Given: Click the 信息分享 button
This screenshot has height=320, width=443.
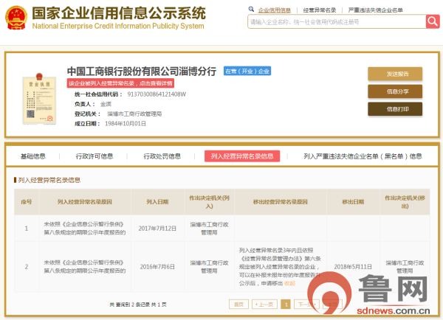Looking at the screenshot, I should pyautogui.click(x=395, y=91).
